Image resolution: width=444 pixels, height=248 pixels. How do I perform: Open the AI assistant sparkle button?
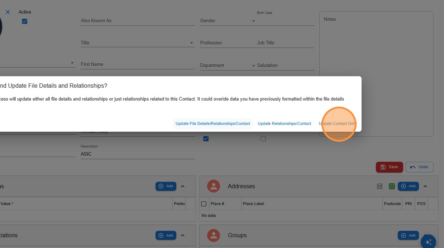[x=428, y=242]
